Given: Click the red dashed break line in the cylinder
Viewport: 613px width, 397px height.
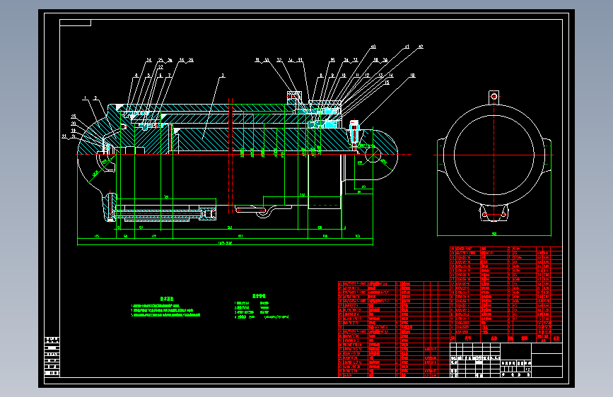Looking at the screenshot, I should point(230,156).
